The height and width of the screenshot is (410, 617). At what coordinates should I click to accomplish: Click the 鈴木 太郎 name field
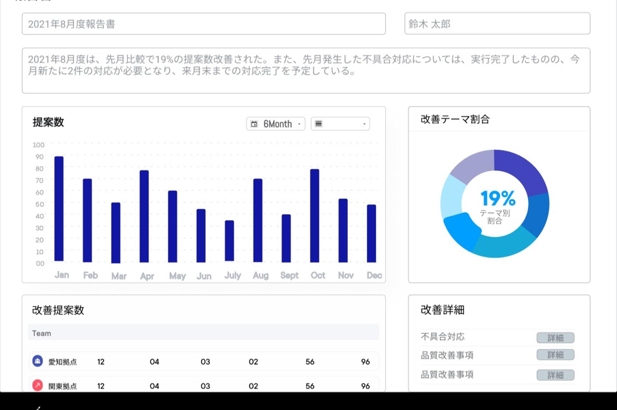pyautogui.click(x=497, y=24)
